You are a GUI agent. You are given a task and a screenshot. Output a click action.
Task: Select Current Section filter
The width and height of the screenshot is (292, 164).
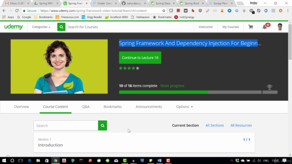pos(185,125)
